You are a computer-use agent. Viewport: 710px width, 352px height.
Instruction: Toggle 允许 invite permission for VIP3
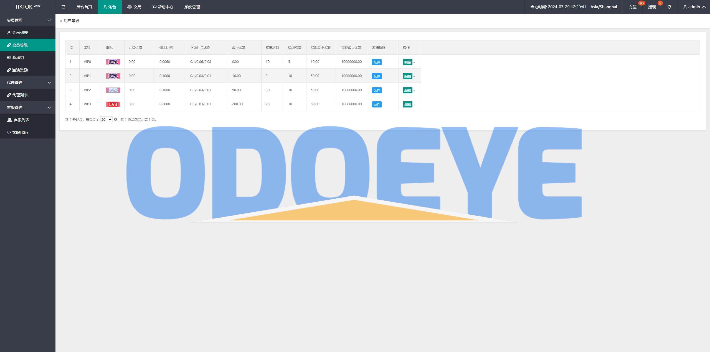click(377, 104)
